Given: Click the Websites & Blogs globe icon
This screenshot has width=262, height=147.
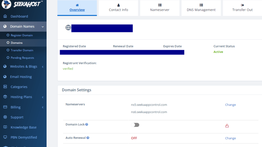Looking at the screenshot, I should (x=5, y=66).
